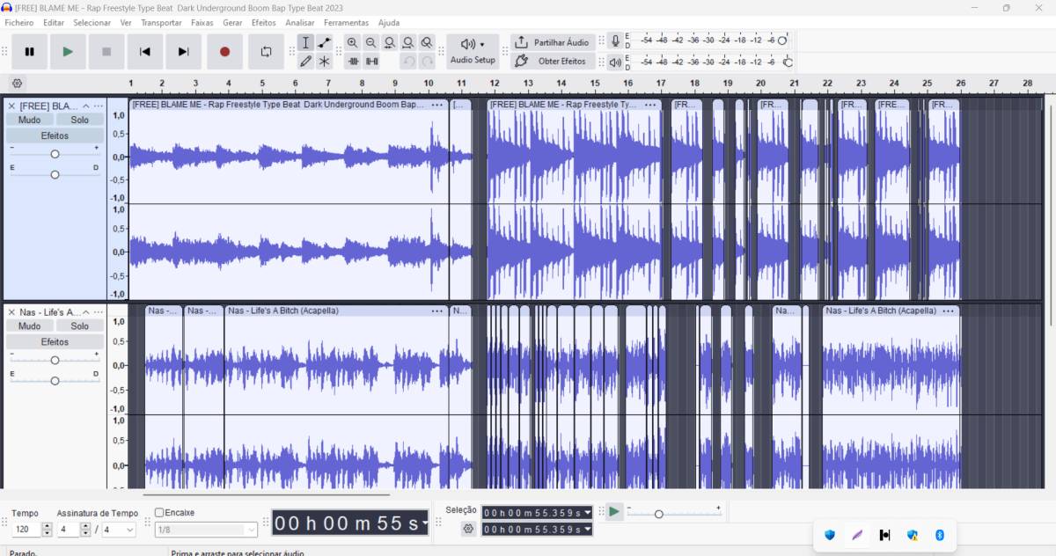This screenshot has height=556, width=1056.
Task: Open the time display format arrow
Action: coord(426,523)
